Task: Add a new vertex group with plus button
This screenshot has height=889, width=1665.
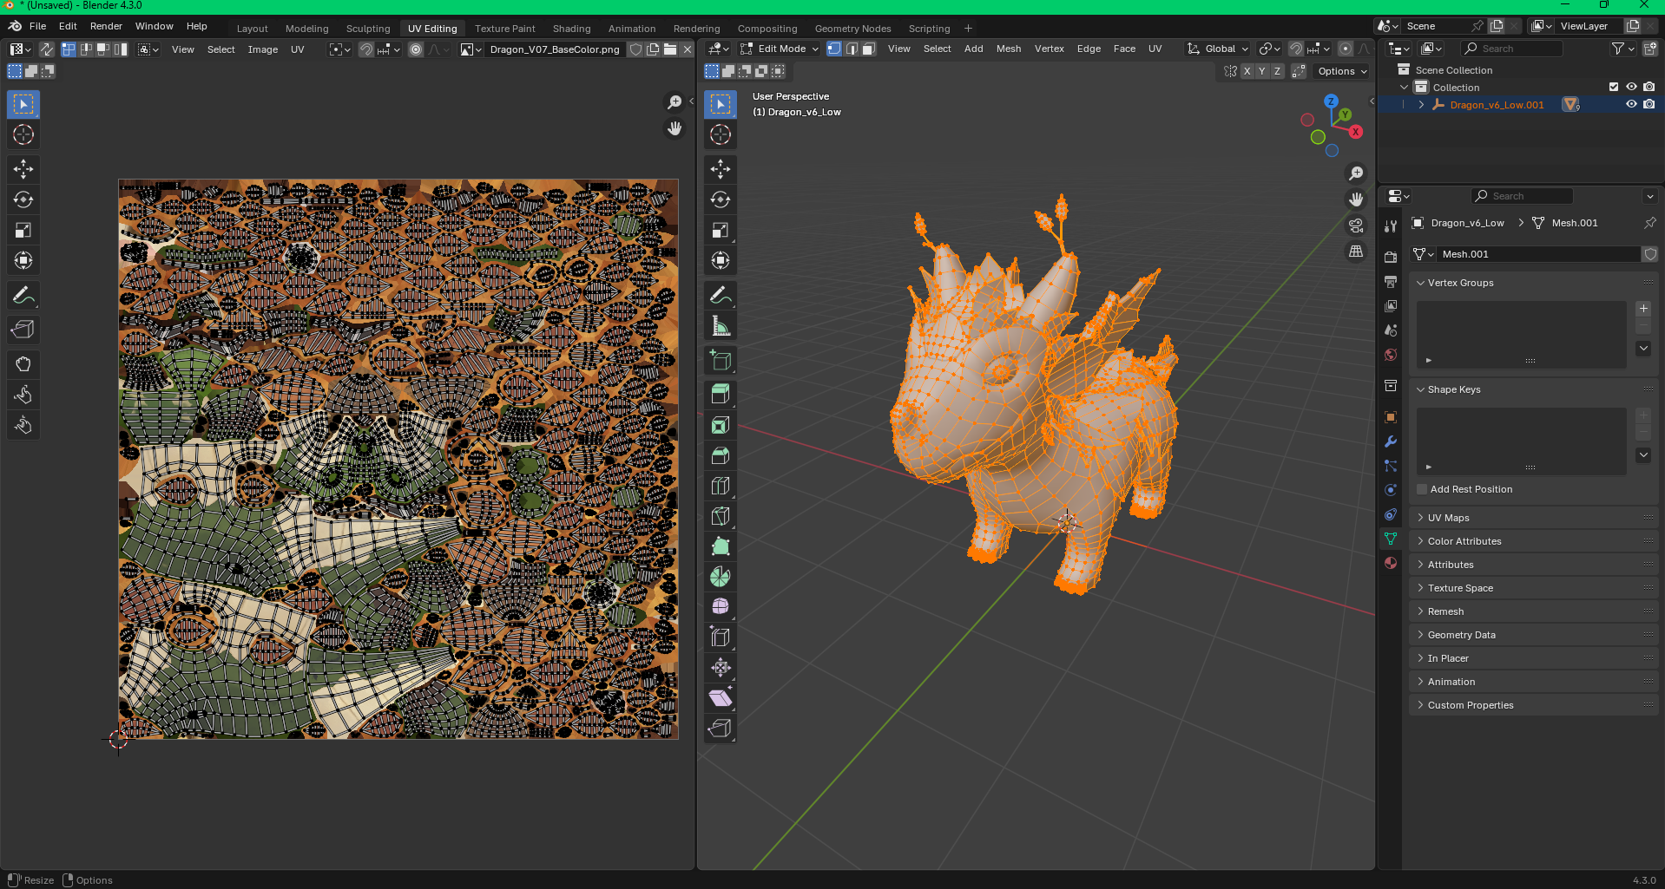Action: 1643,309
